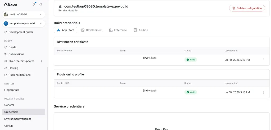Click Provisioning profile upload date Jul 10, 2026
Image resolution: width=271 pixels, height=130 pixels.
click(x=237, y=92)
